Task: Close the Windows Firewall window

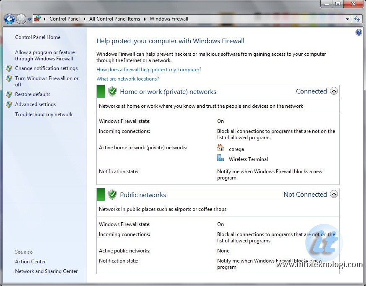Action: [x=353, y=4]
